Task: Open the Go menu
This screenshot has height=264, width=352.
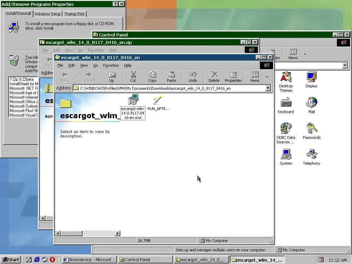Action: pyautogui.click(x=96, y=65)
